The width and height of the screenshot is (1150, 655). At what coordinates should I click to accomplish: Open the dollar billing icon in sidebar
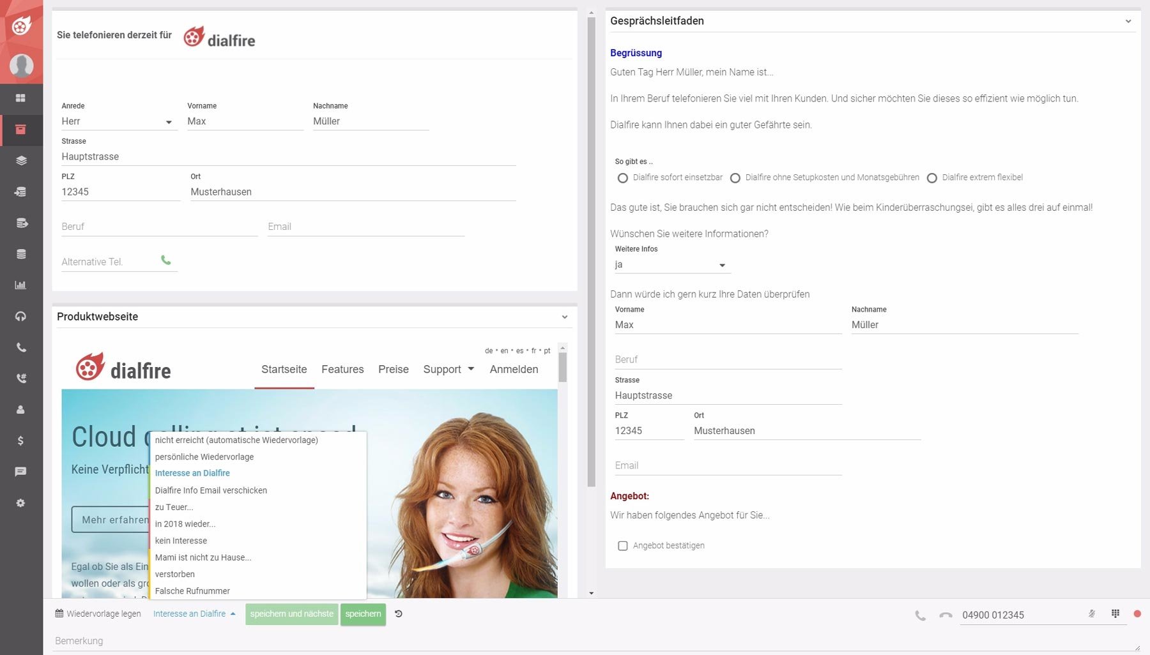[20, 440]
